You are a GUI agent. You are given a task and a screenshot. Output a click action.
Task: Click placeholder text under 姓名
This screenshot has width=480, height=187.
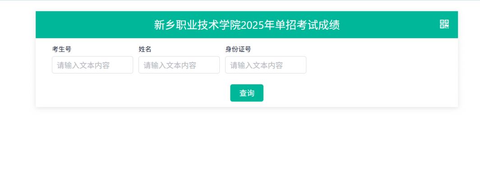(170, 65)
